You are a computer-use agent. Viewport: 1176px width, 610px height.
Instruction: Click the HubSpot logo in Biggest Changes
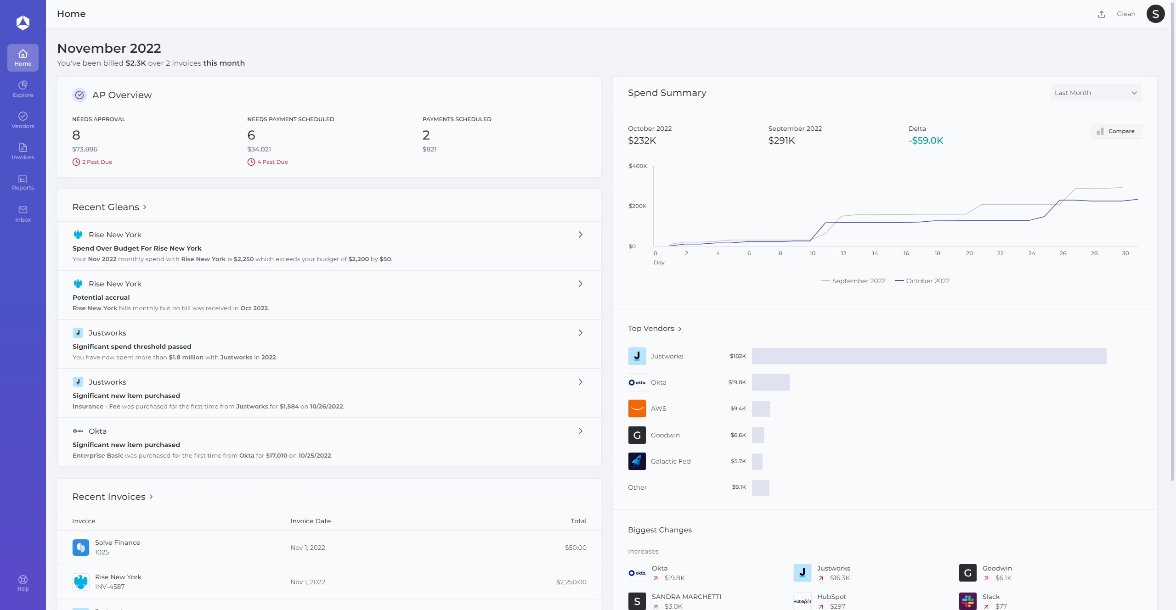click(803, 601)
